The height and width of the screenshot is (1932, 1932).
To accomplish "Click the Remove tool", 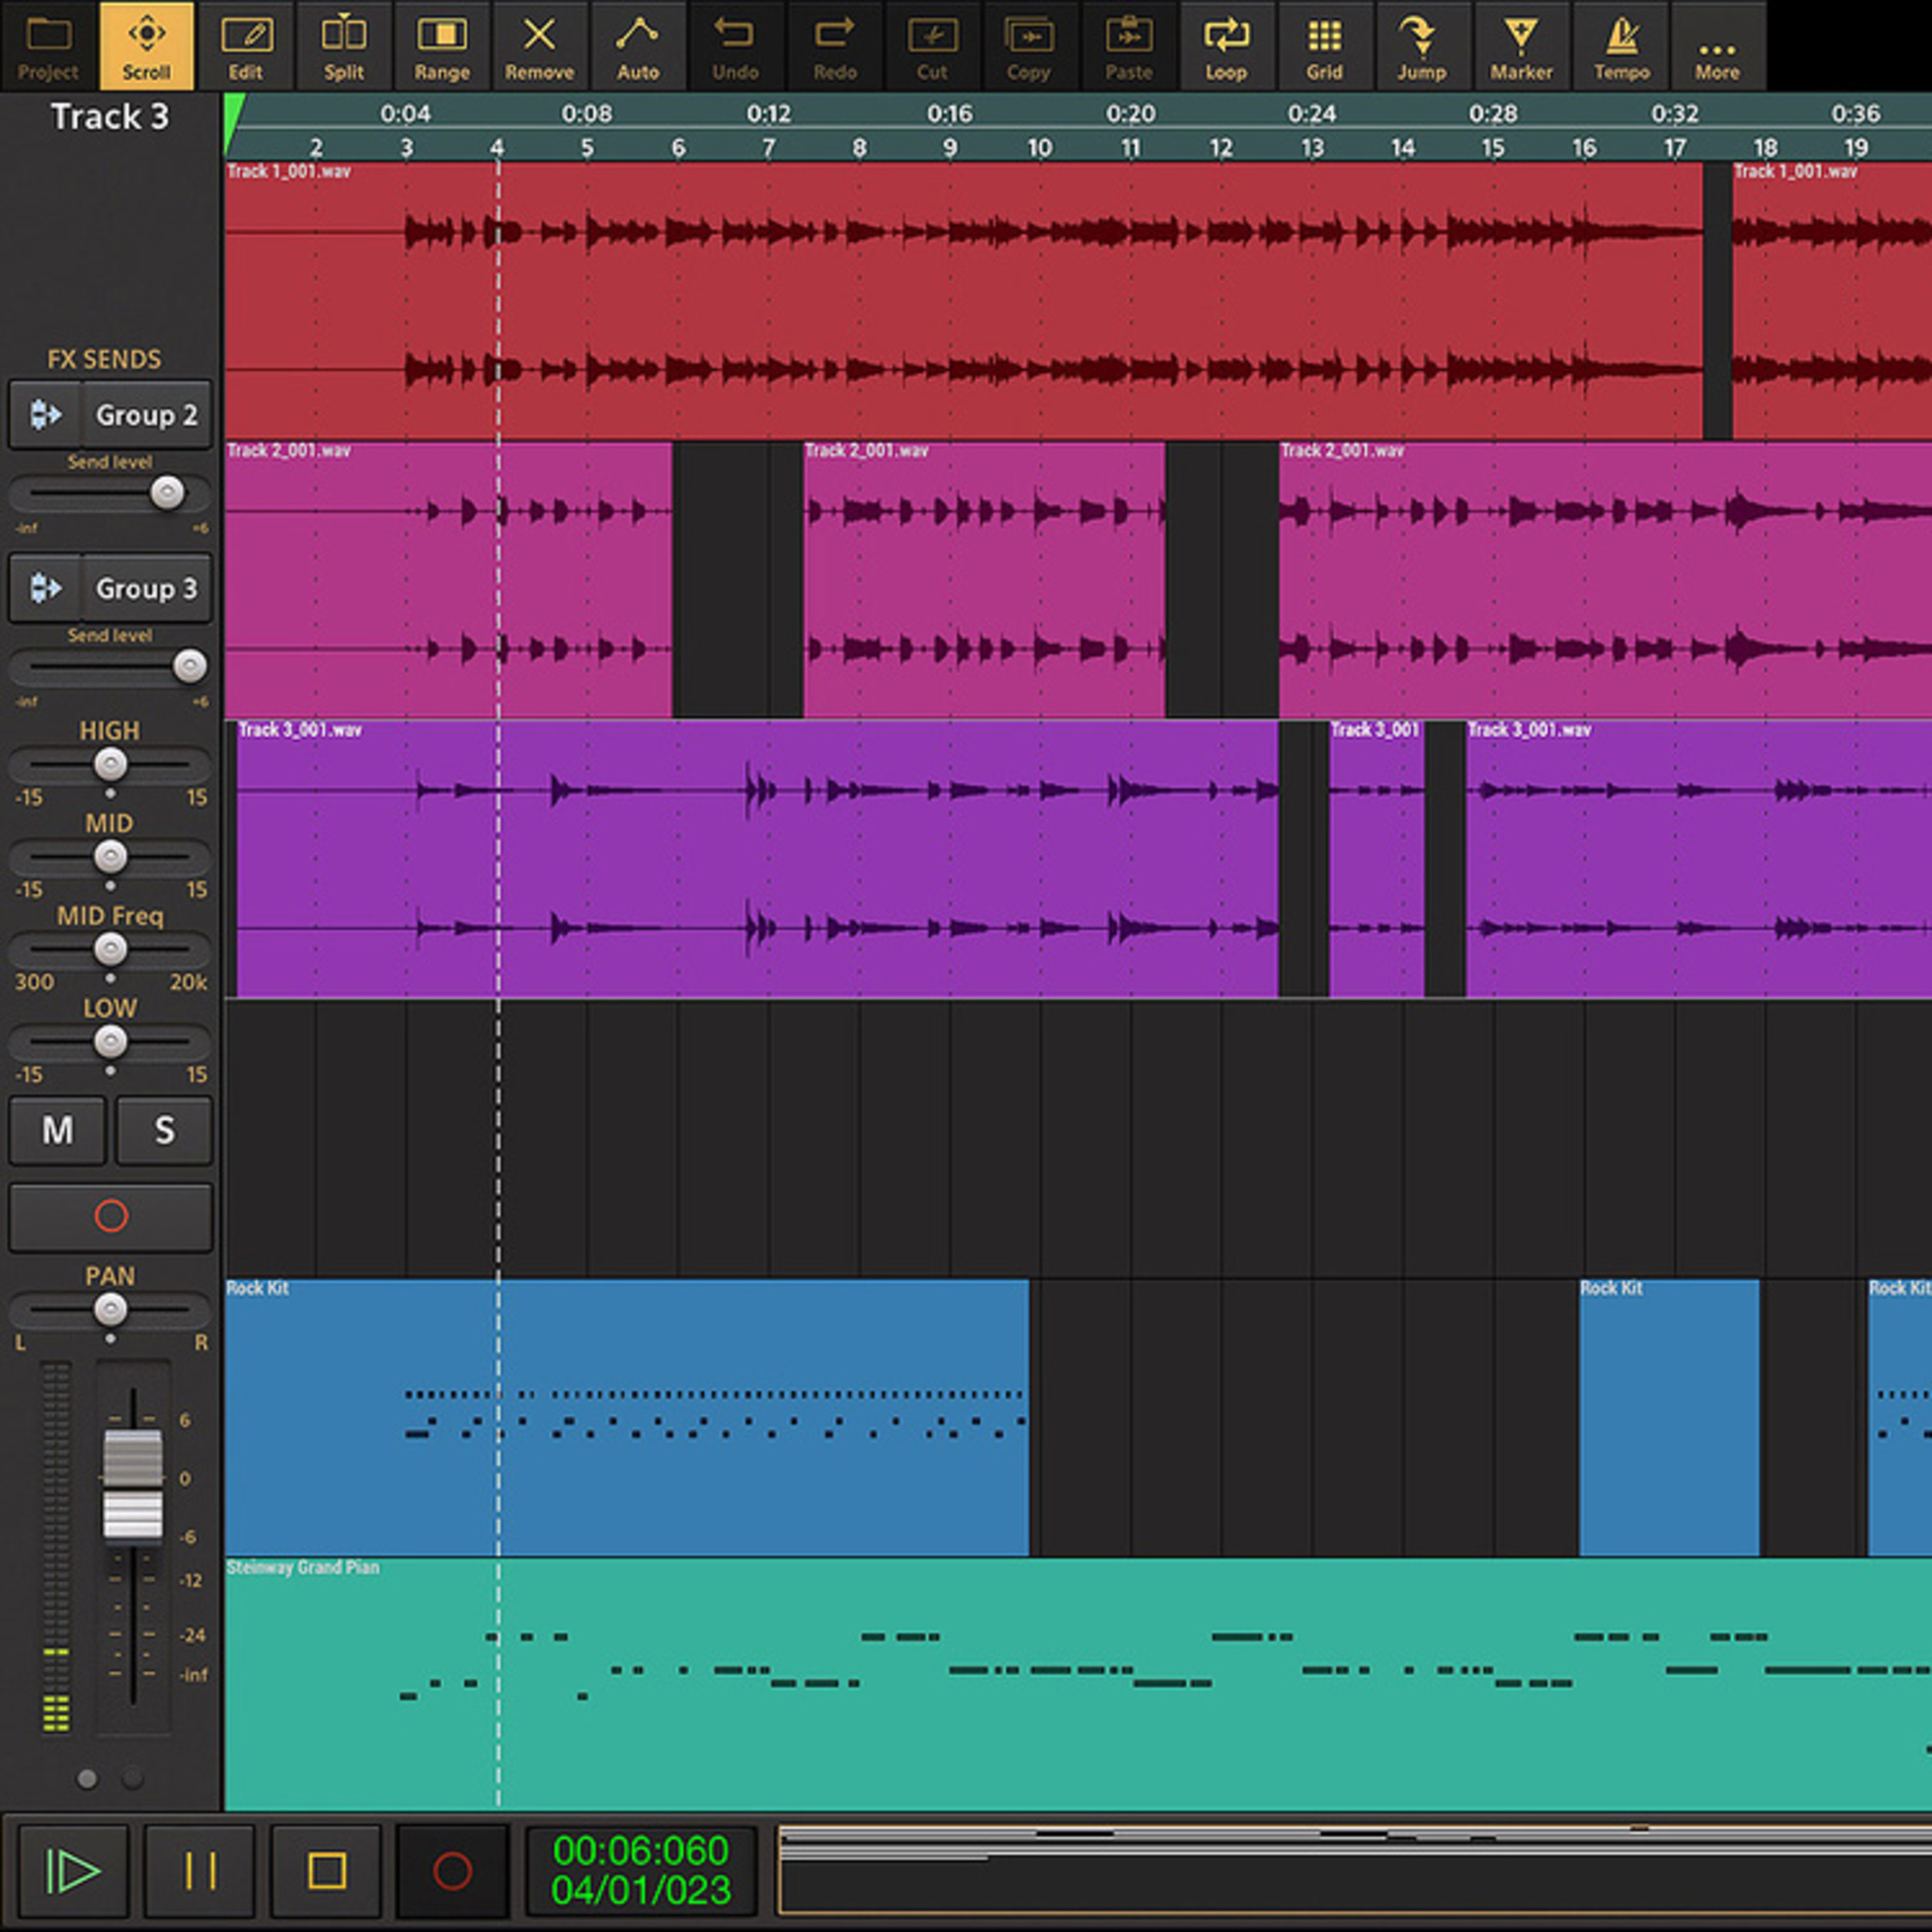I will (x=539, y=46).
